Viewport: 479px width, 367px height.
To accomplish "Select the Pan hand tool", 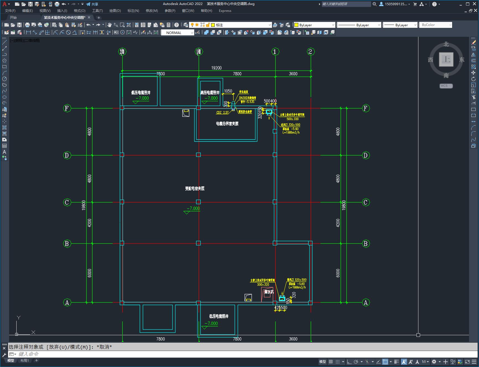I will pos(110,25).
